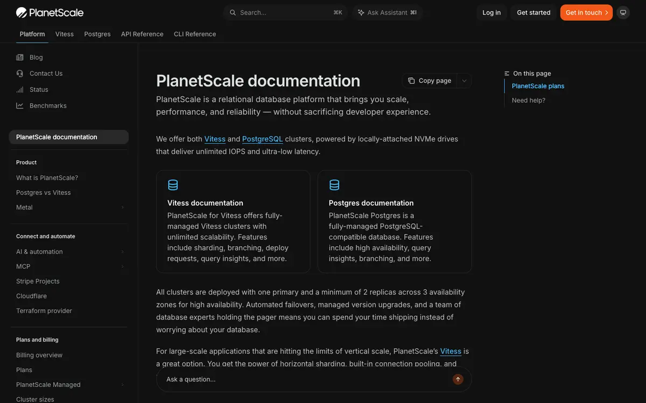The image size is (646, 403).
Task: Follow the PlanetScale's Vitess link
Action: click(x=451, y=351)
